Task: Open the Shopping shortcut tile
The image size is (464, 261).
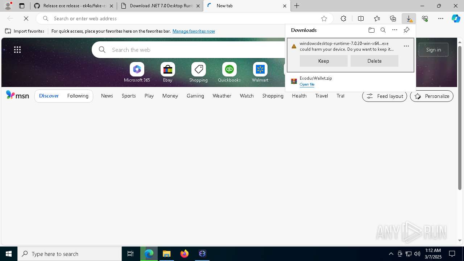Action: coord(198,72)
